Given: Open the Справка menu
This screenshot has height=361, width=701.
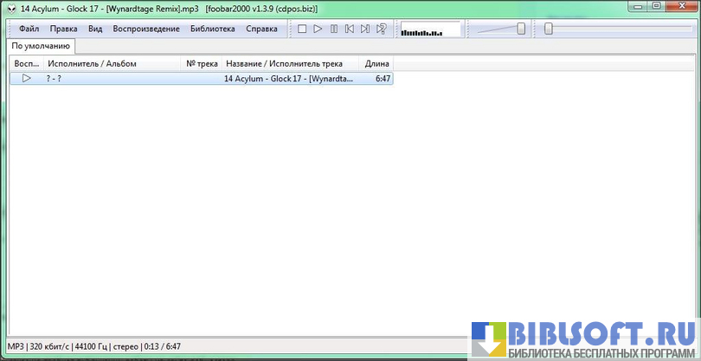Looking at the screenshot, I should (261, 29).
